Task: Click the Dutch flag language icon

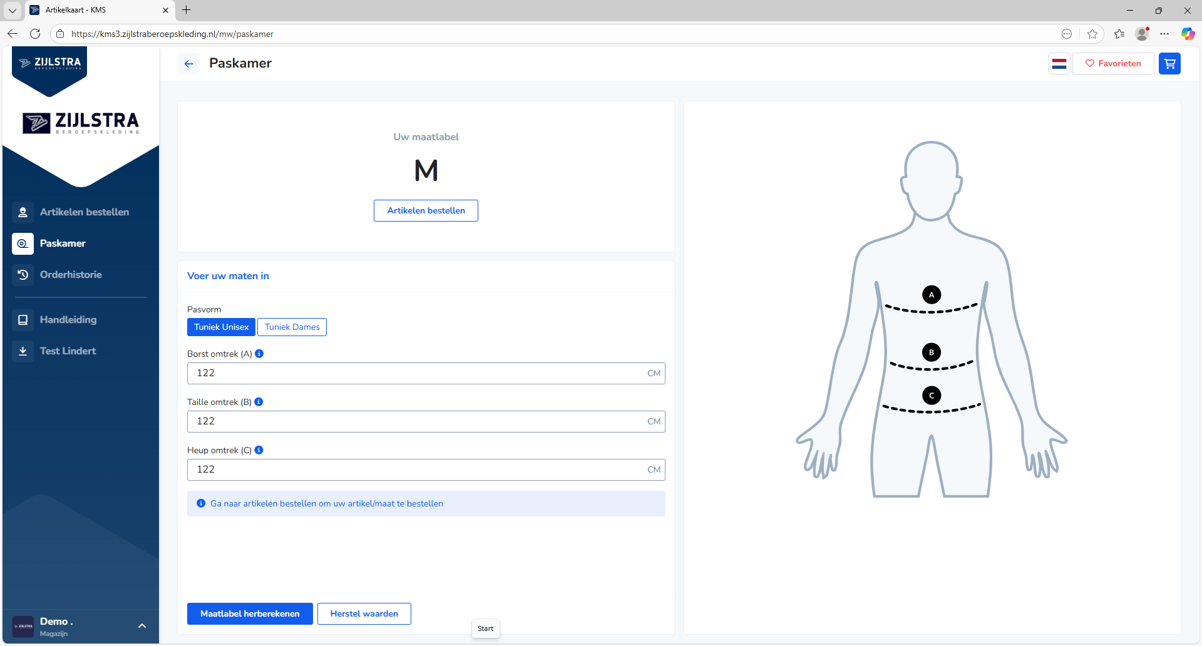Action: point(1059,63)
